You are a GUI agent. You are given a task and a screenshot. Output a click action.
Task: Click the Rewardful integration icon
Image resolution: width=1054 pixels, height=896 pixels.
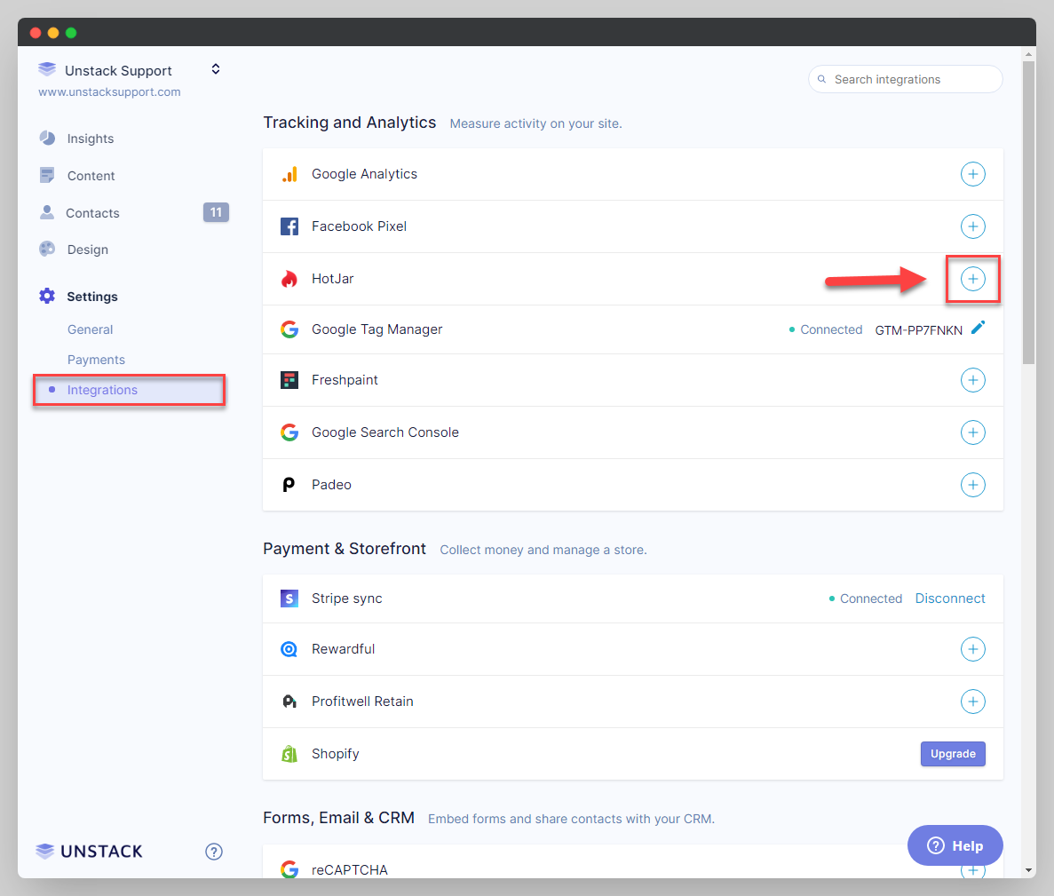289,649
